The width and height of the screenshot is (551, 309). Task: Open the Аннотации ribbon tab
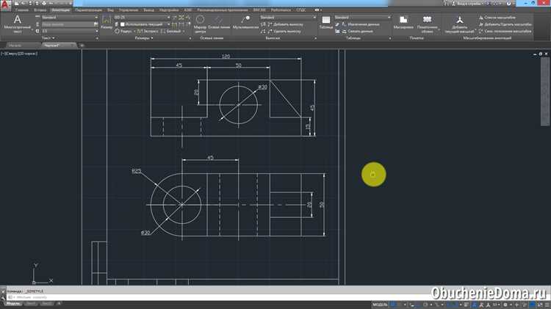60,10
